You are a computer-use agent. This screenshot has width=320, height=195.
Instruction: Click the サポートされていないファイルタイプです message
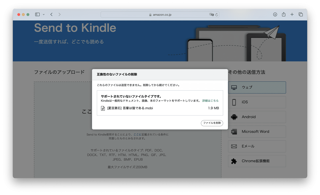tap(131, 96)
